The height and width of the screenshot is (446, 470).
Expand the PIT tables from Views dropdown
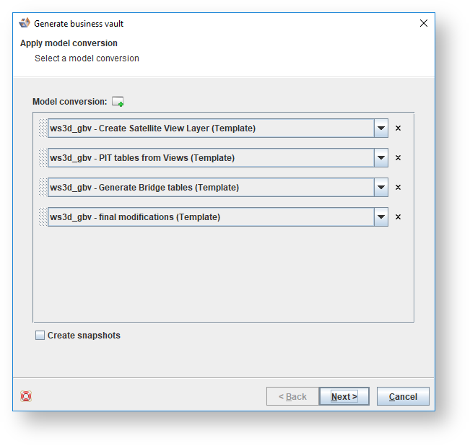pyautogui.click(x=380, y=158)
